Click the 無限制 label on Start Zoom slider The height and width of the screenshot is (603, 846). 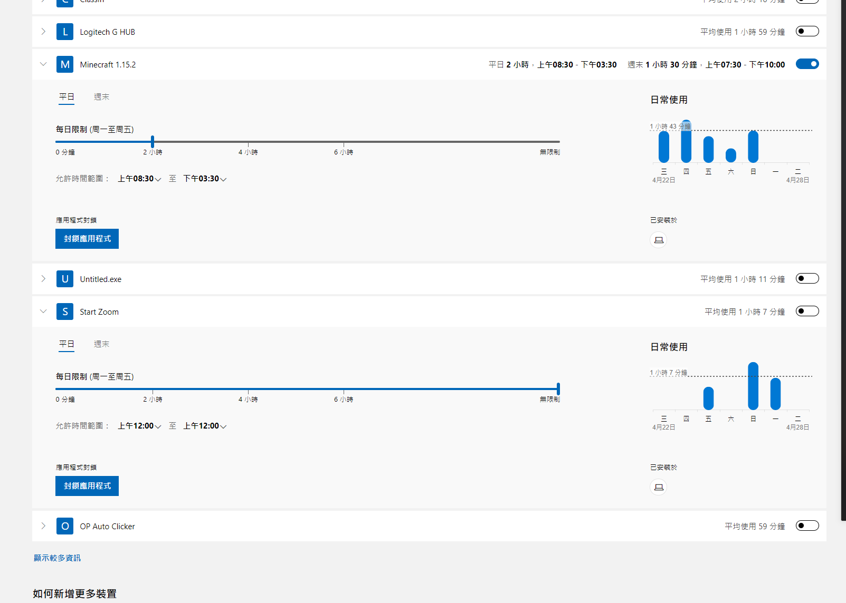pos(550,400)
